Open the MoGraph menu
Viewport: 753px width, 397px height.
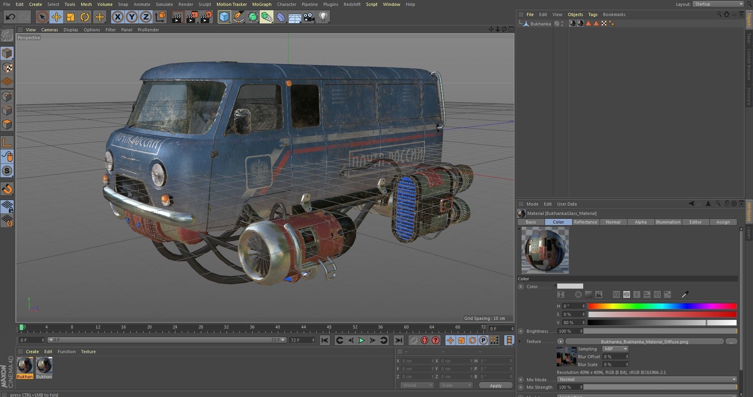pyautogui.click(x=262, y=4)
